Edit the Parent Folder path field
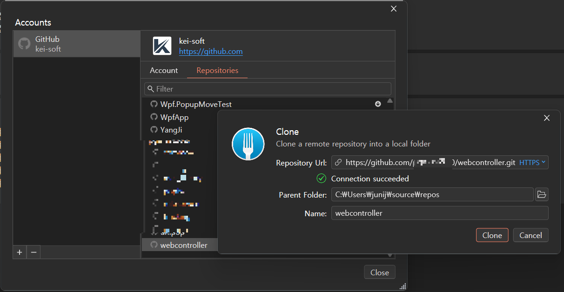Viewport: 564px width, 292px height. pos(432,194)
